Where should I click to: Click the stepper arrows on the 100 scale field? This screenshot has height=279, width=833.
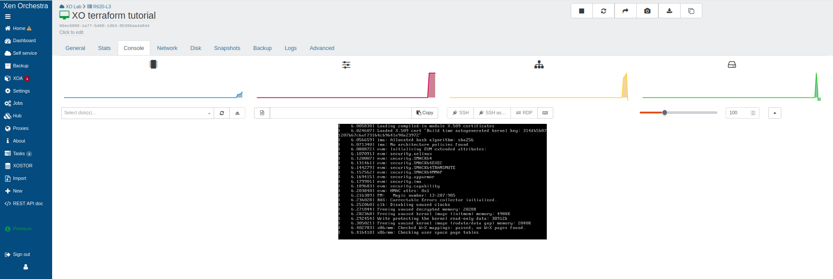[x=753, y=113]
